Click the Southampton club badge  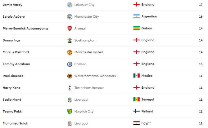click(70, 40)
